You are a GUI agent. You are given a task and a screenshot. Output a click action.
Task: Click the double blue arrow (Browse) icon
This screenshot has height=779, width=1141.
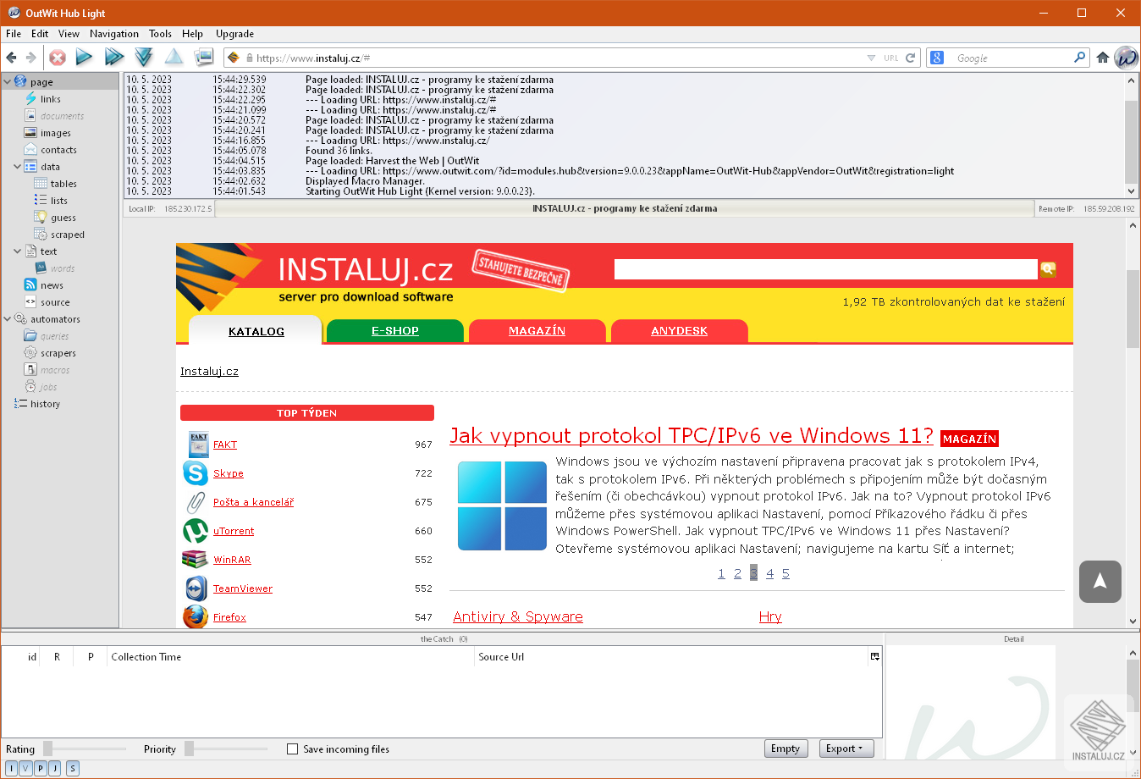click(x=114, y=58)
